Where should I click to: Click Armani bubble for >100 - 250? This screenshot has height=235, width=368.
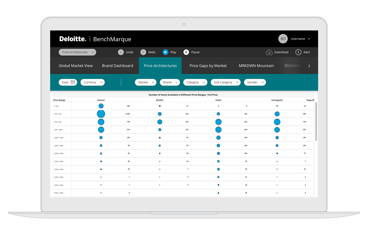[101, 114]
